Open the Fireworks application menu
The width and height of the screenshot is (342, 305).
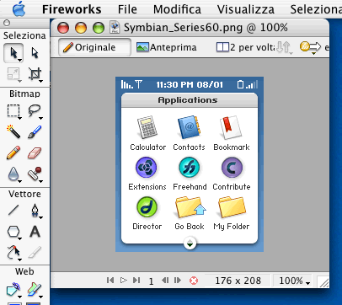[x=72, y=9]
